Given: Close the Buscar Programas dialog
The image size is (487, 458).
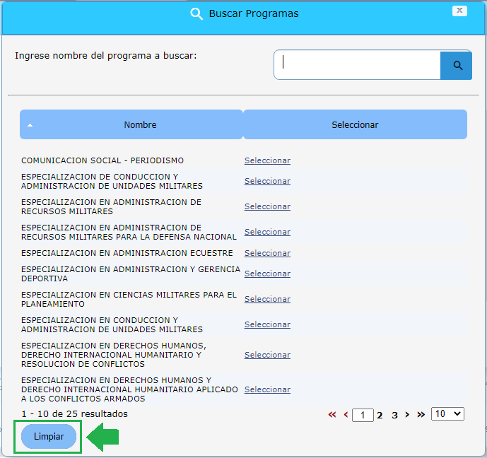Looking at the screenshot, I should click(459, 11).
